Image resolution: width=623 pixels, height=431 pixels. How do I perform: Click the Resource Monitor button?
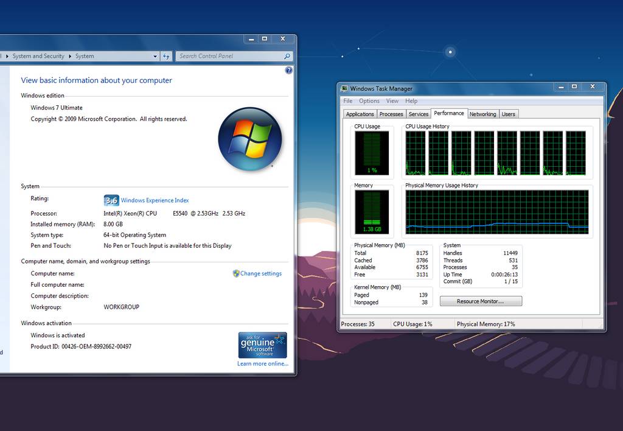coord(481,301)
